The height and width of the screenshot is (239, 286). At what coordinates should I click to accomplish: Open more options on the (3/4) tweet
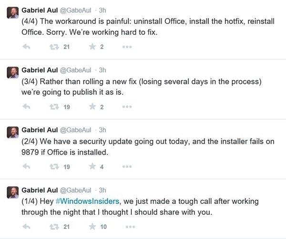point(127,107)
